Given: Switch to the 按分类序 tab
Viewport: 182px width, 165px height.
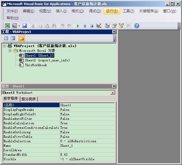Looking at the screenshot, I should click(29, 99).
